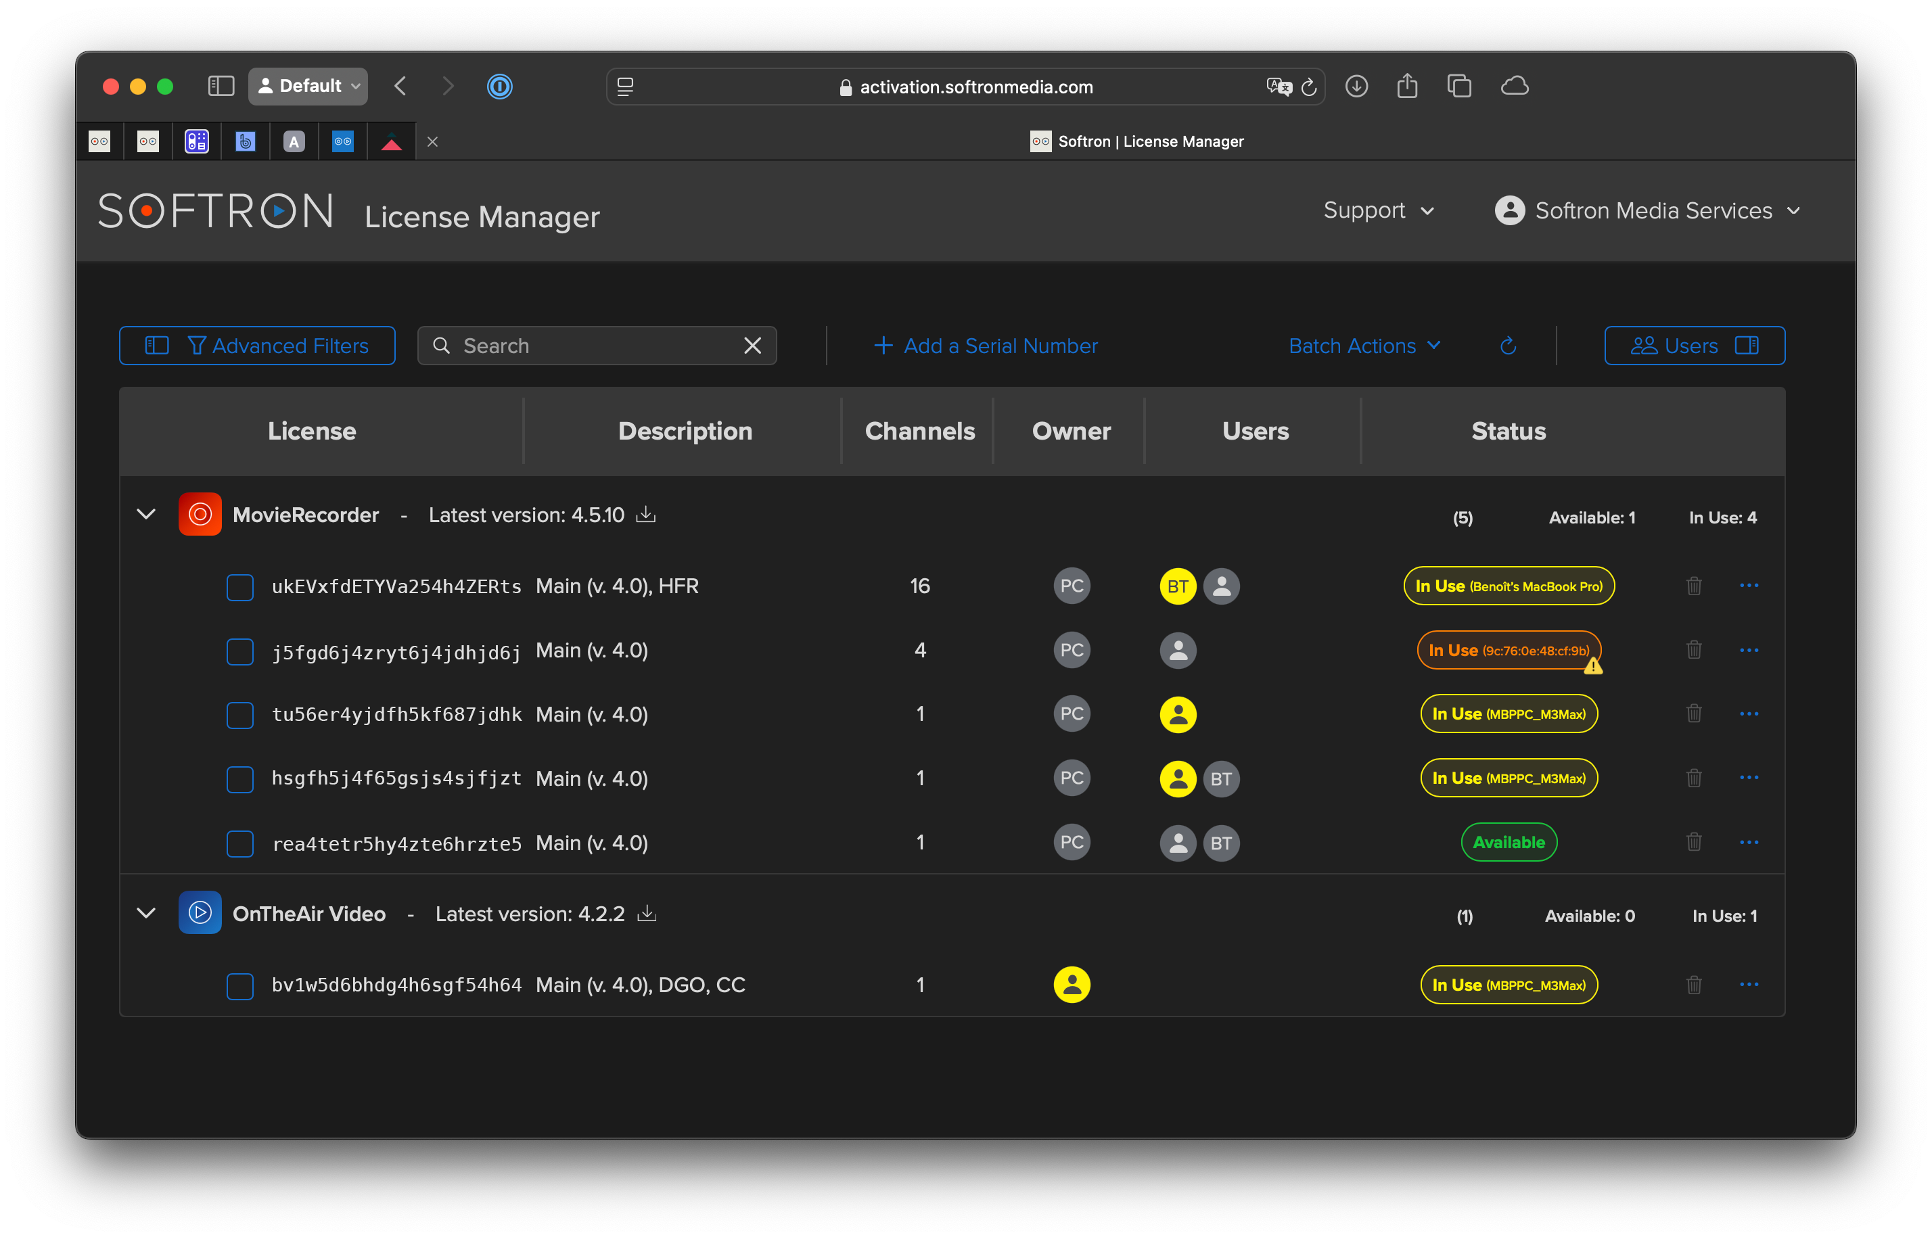This screenshot has height=1239, width=1932.
Task: Click trash icon for j5fgd6j4zryt6j4jdhjd6j license
Action: click(1693, 649)
